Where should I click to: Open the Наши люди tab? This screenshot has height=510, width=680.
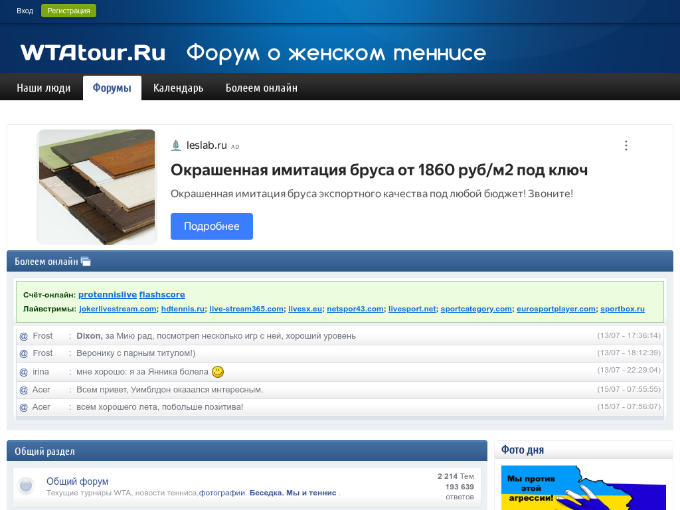click(44, 88)
